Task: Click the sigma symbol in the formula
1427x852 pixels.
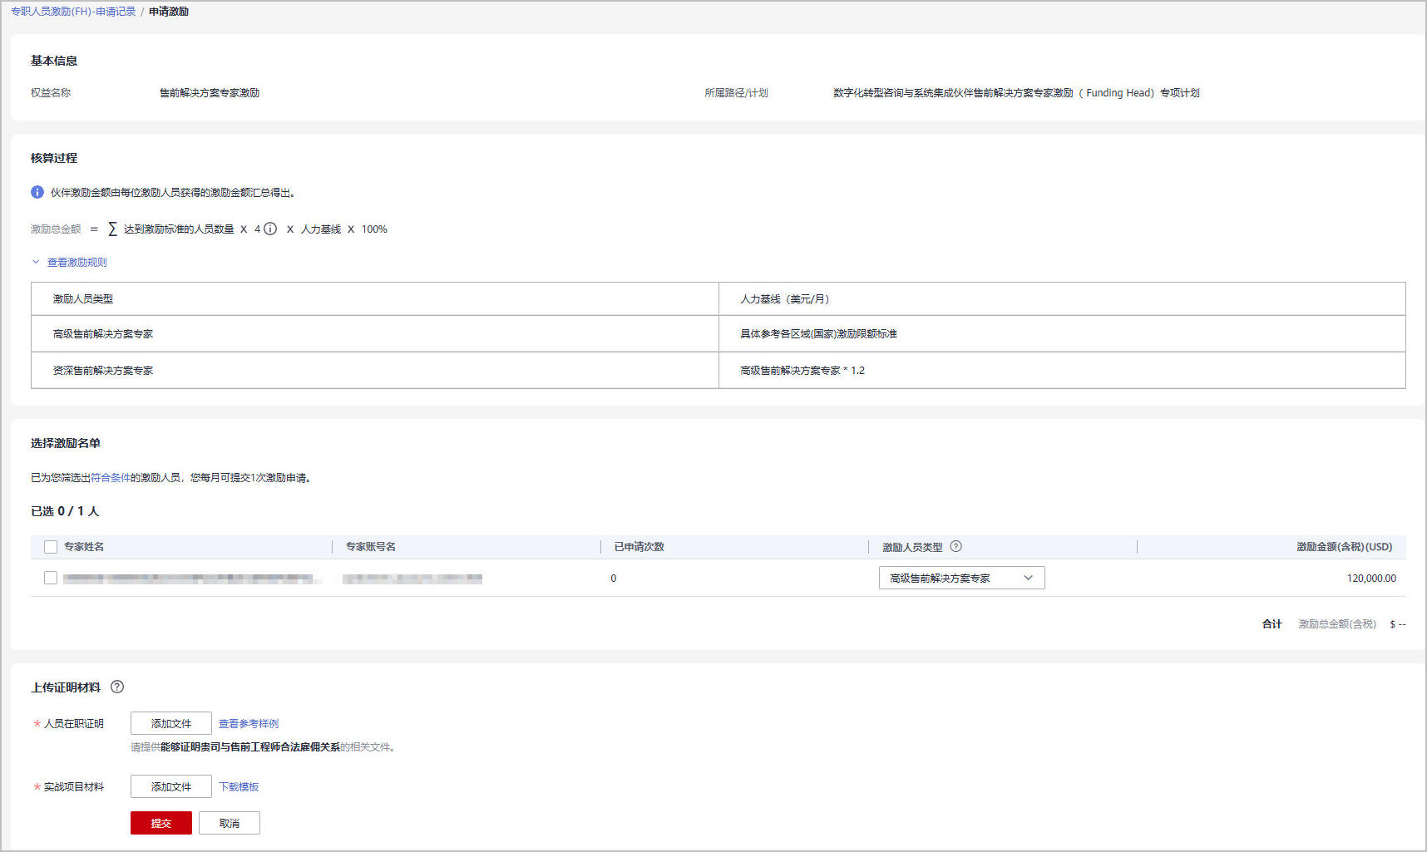Action: [x=113, y=229]
